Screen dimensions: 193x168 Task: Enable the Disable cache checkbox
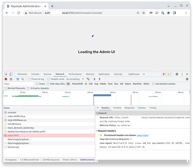(48, 79)
